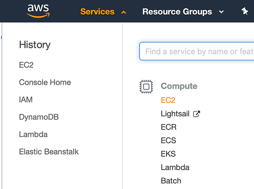Viewport: 254px width, 189px height.
Task: Open the Resource Groups menu
Action: [x=177, y=12]
